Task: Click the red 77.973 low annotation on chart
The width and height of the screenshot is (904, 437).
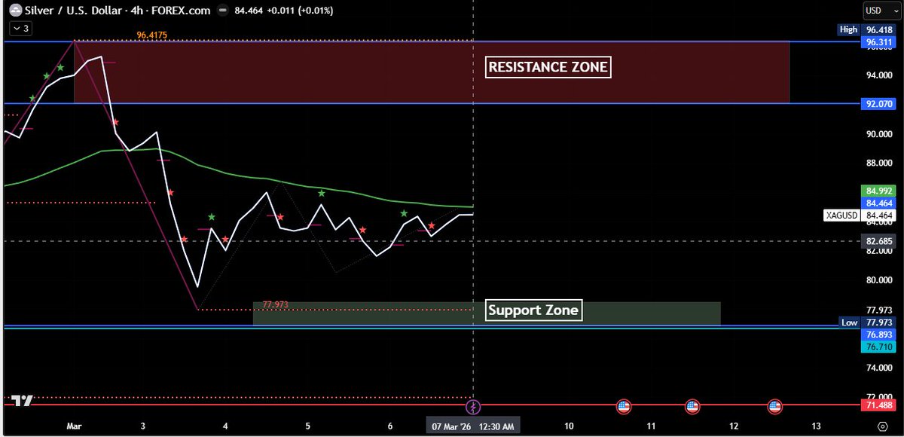Action: point(275,304)
